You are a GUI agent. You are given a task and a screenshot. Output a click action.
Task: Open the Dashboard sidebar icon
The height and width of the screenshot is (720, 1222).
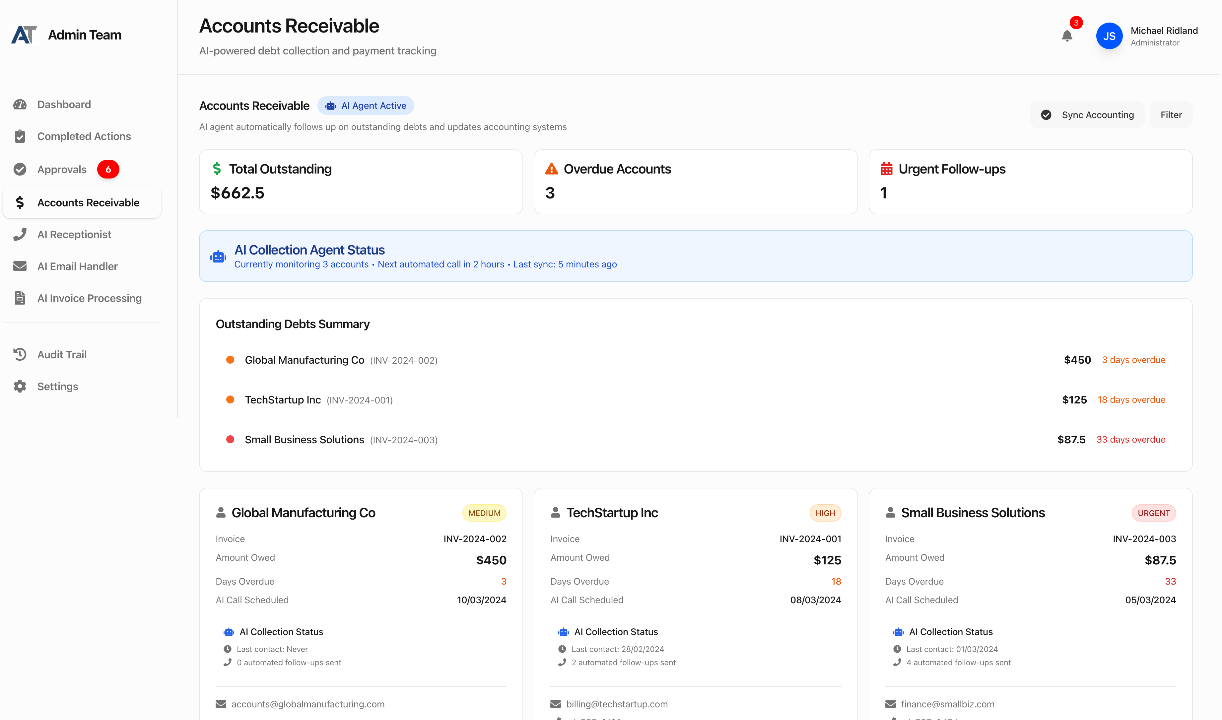point(19,104)
